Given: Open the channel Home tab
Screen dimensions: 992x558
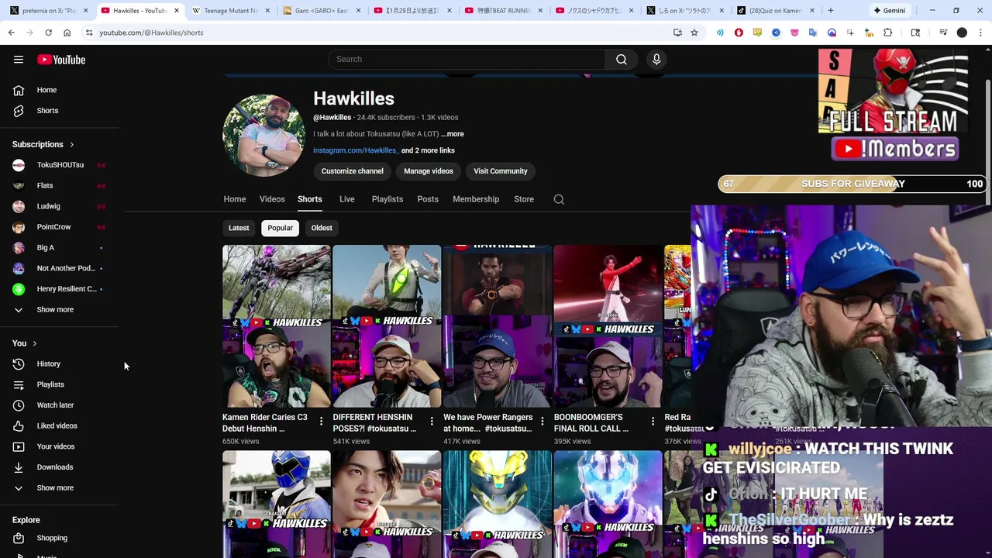Looking at the screenshot, I should click(235, 199).
